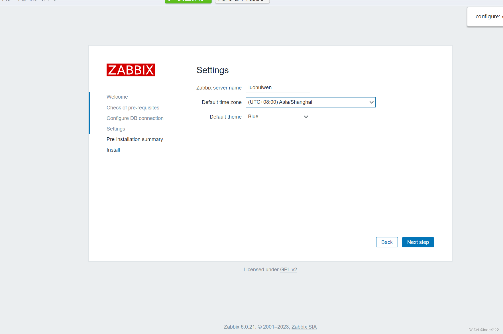Viewport: 503px width, 334px height.
Task: Open the Default time zone dropdown
Action: point(311,102)
